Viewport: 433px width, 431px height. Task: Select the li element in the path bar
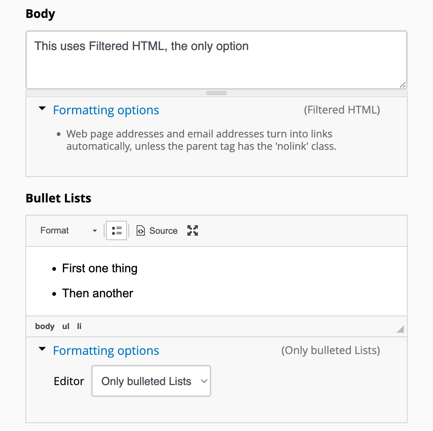[x=79, y=326]
